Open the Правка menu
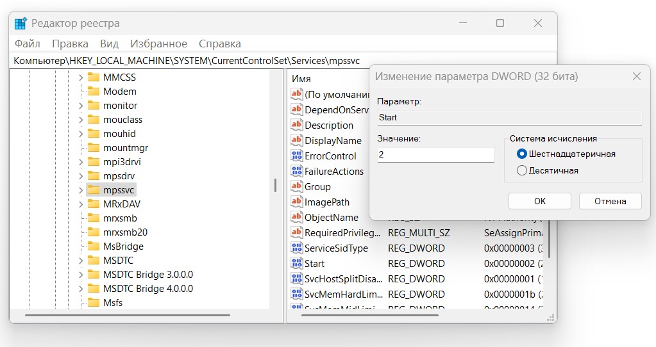656x347 pixels. click(70, 44)
